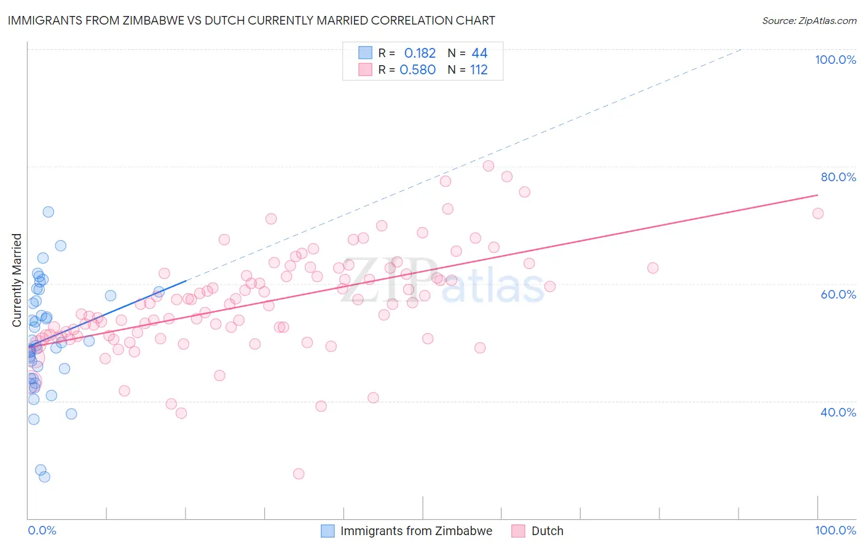Click the 100.0% y-axis tick label

pos(836,60)
